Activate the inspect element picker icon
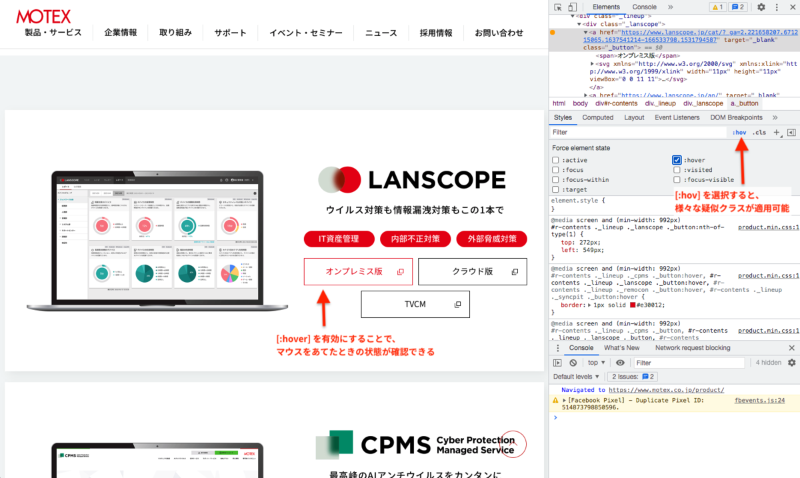 pyautogui.click(x=558, y=7)
